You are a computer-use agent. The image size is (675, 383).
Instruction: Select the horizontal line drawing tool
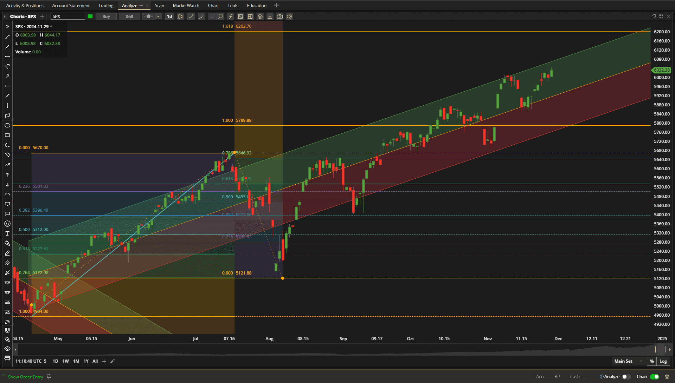7,56
